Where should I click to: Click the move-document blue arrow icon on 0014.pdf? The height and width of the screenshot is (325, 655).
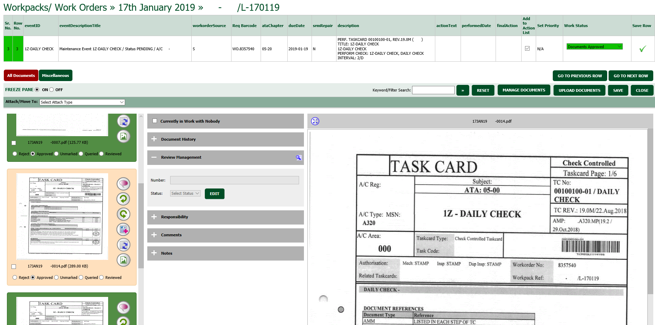pyautogui.click(x=123, y=245)
